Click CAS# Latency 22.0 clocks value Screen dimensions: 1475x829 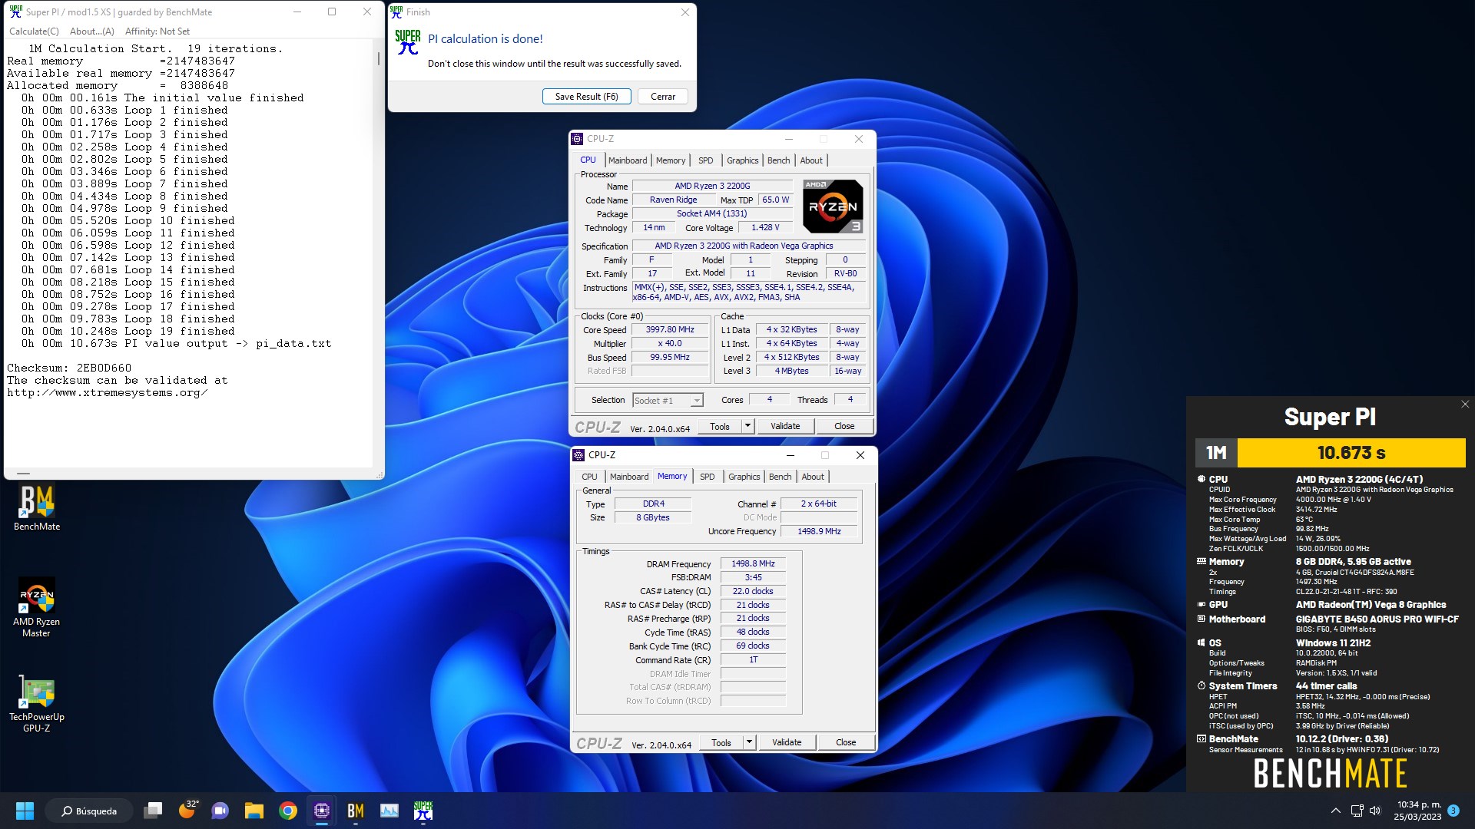pyautogui.click(x=753, y=591)
